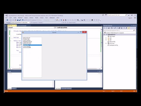Switch to the Call Stack tab

(x=58, y=89)
